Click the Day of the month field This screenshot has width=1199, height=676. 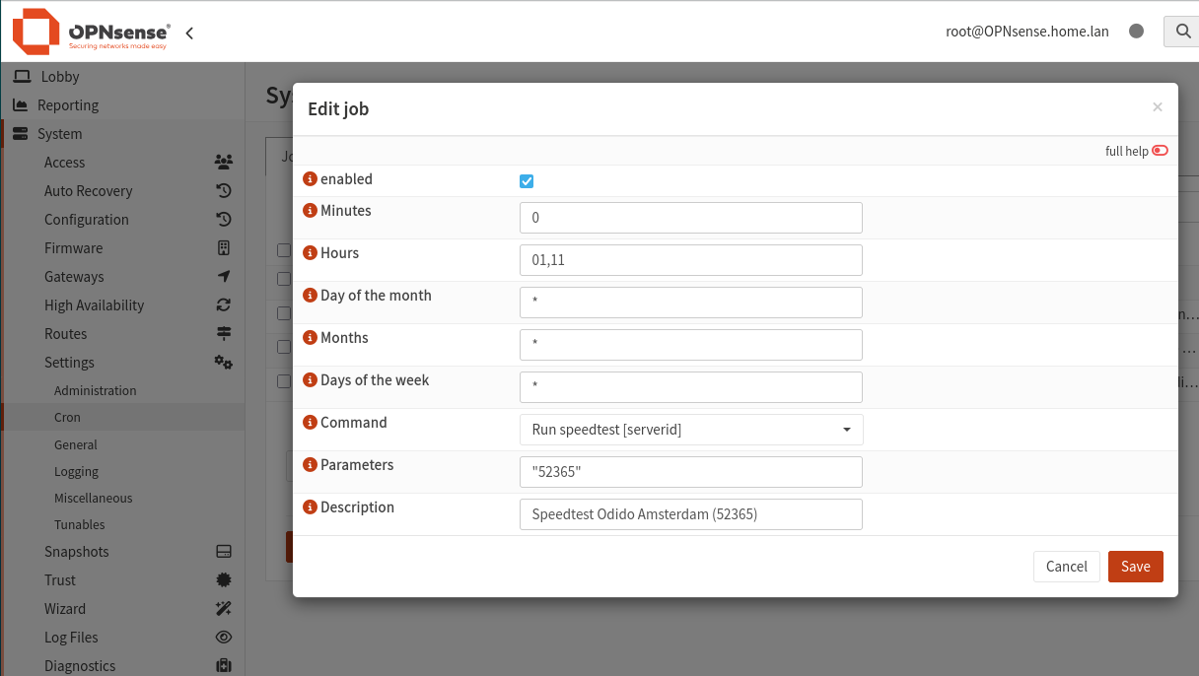coord(691,303)
